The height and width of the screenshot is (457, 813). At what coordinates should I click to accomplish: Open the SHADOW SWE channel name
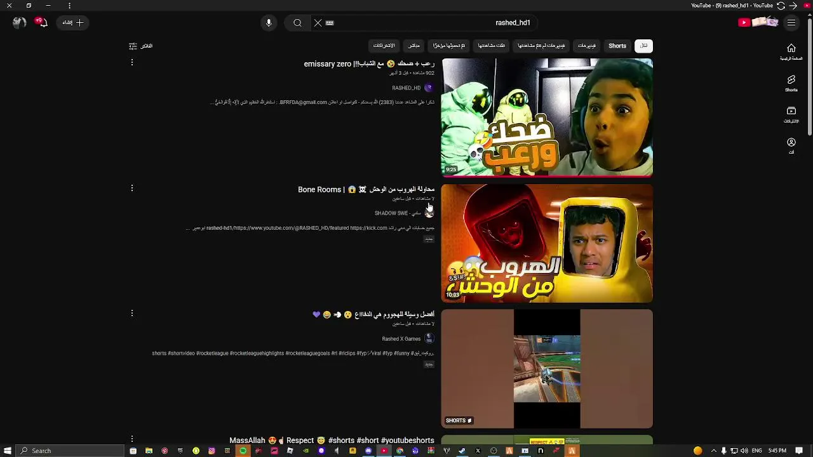click(398, 213)
